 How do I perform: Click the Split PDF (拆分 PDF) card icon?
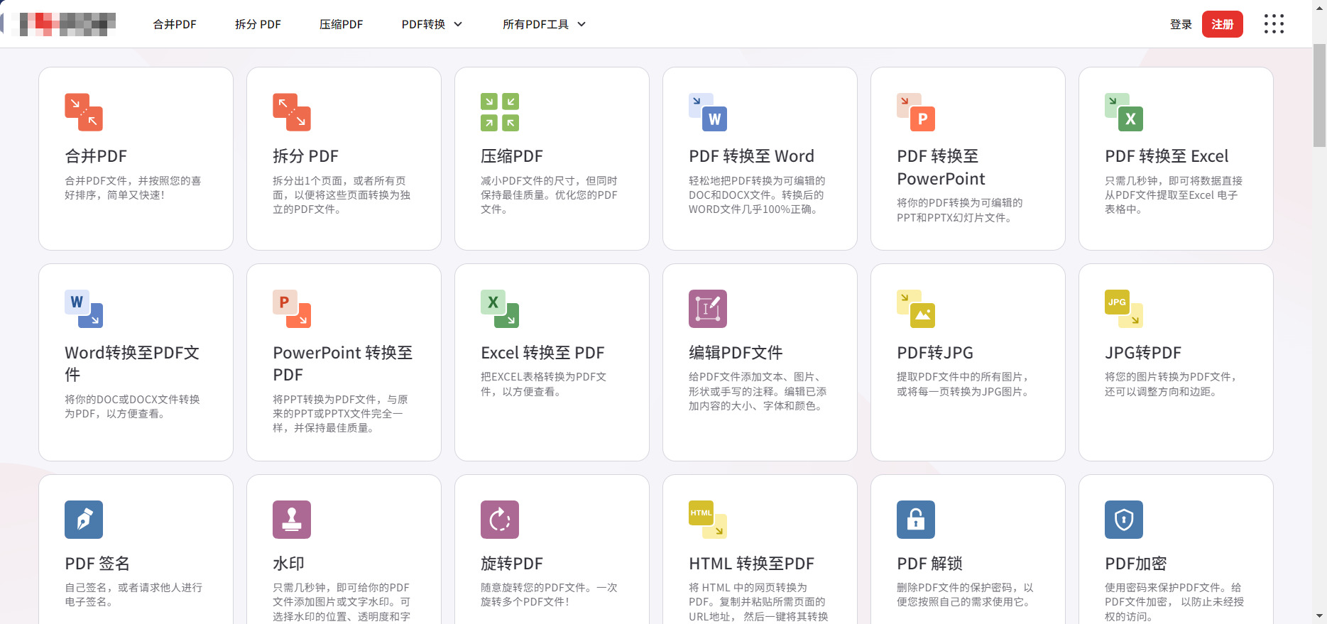click(x=292, y=112)
